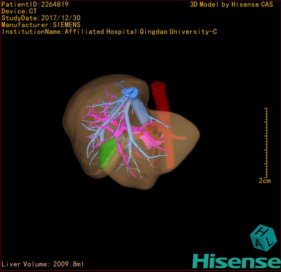Click the "StudyDate:2017/12/30" text
This screenshot has width=281, height=272.
coord(41,18)
